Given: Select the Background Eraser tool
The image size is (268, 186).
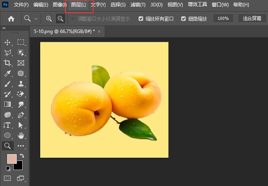Looking at the screenshot, I should (x=21, y=94).
